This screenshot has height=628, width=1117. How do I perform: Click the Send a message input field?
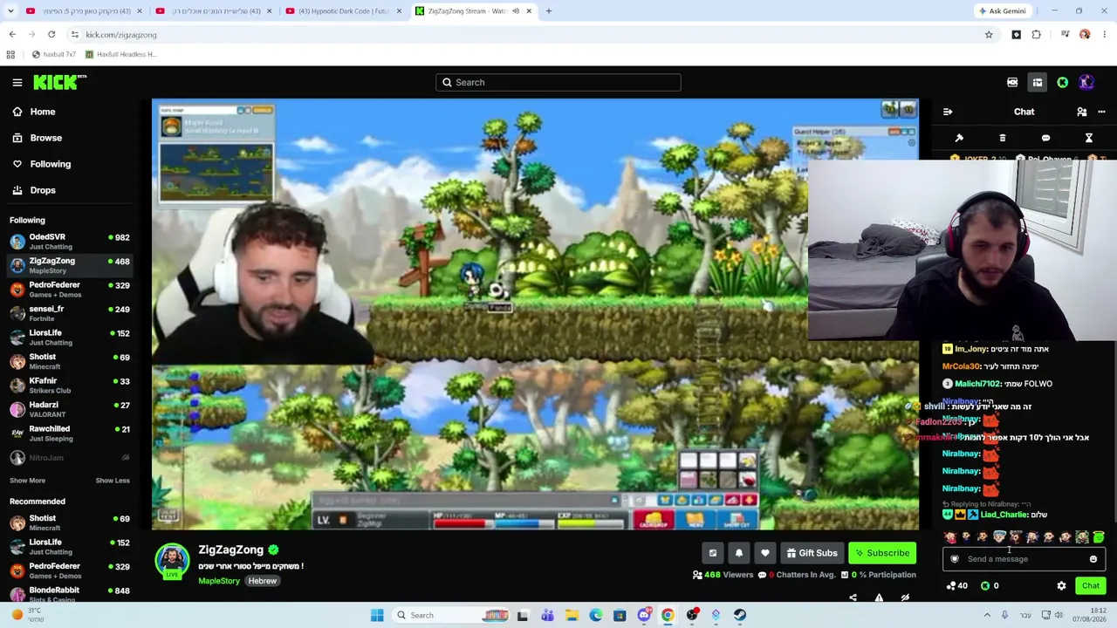coord(1024,559)
